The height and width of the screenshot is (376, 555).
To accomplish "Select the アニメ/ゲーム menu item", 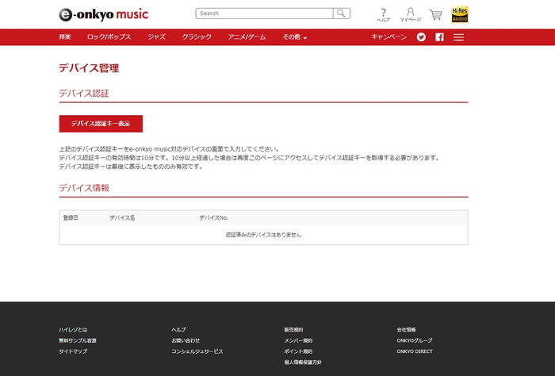I will (x=247, y=36).
